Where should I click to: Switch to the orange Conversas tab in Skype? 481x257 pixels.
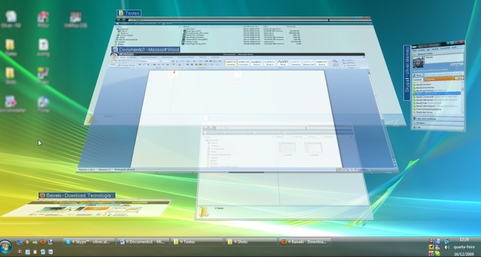click(443, 79)
